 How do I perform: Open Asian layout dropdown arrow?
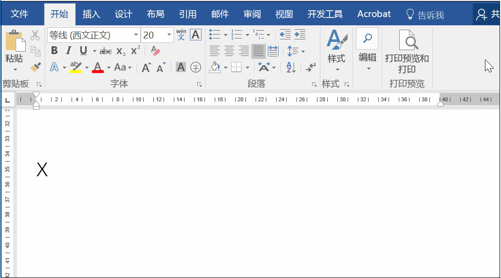click(274, 67)
